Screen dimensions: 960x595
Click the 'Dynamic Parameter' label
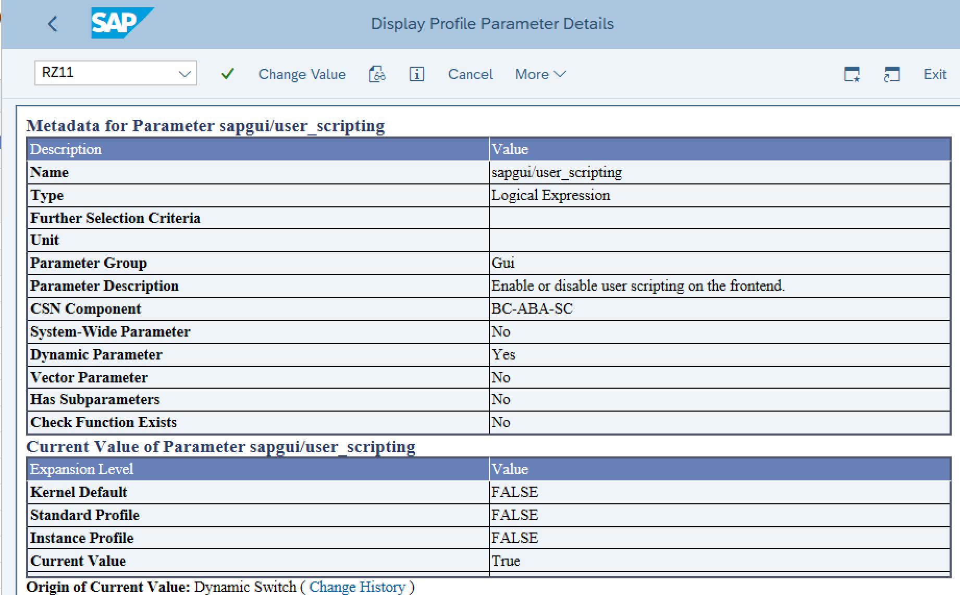click(x=96, y=354)
